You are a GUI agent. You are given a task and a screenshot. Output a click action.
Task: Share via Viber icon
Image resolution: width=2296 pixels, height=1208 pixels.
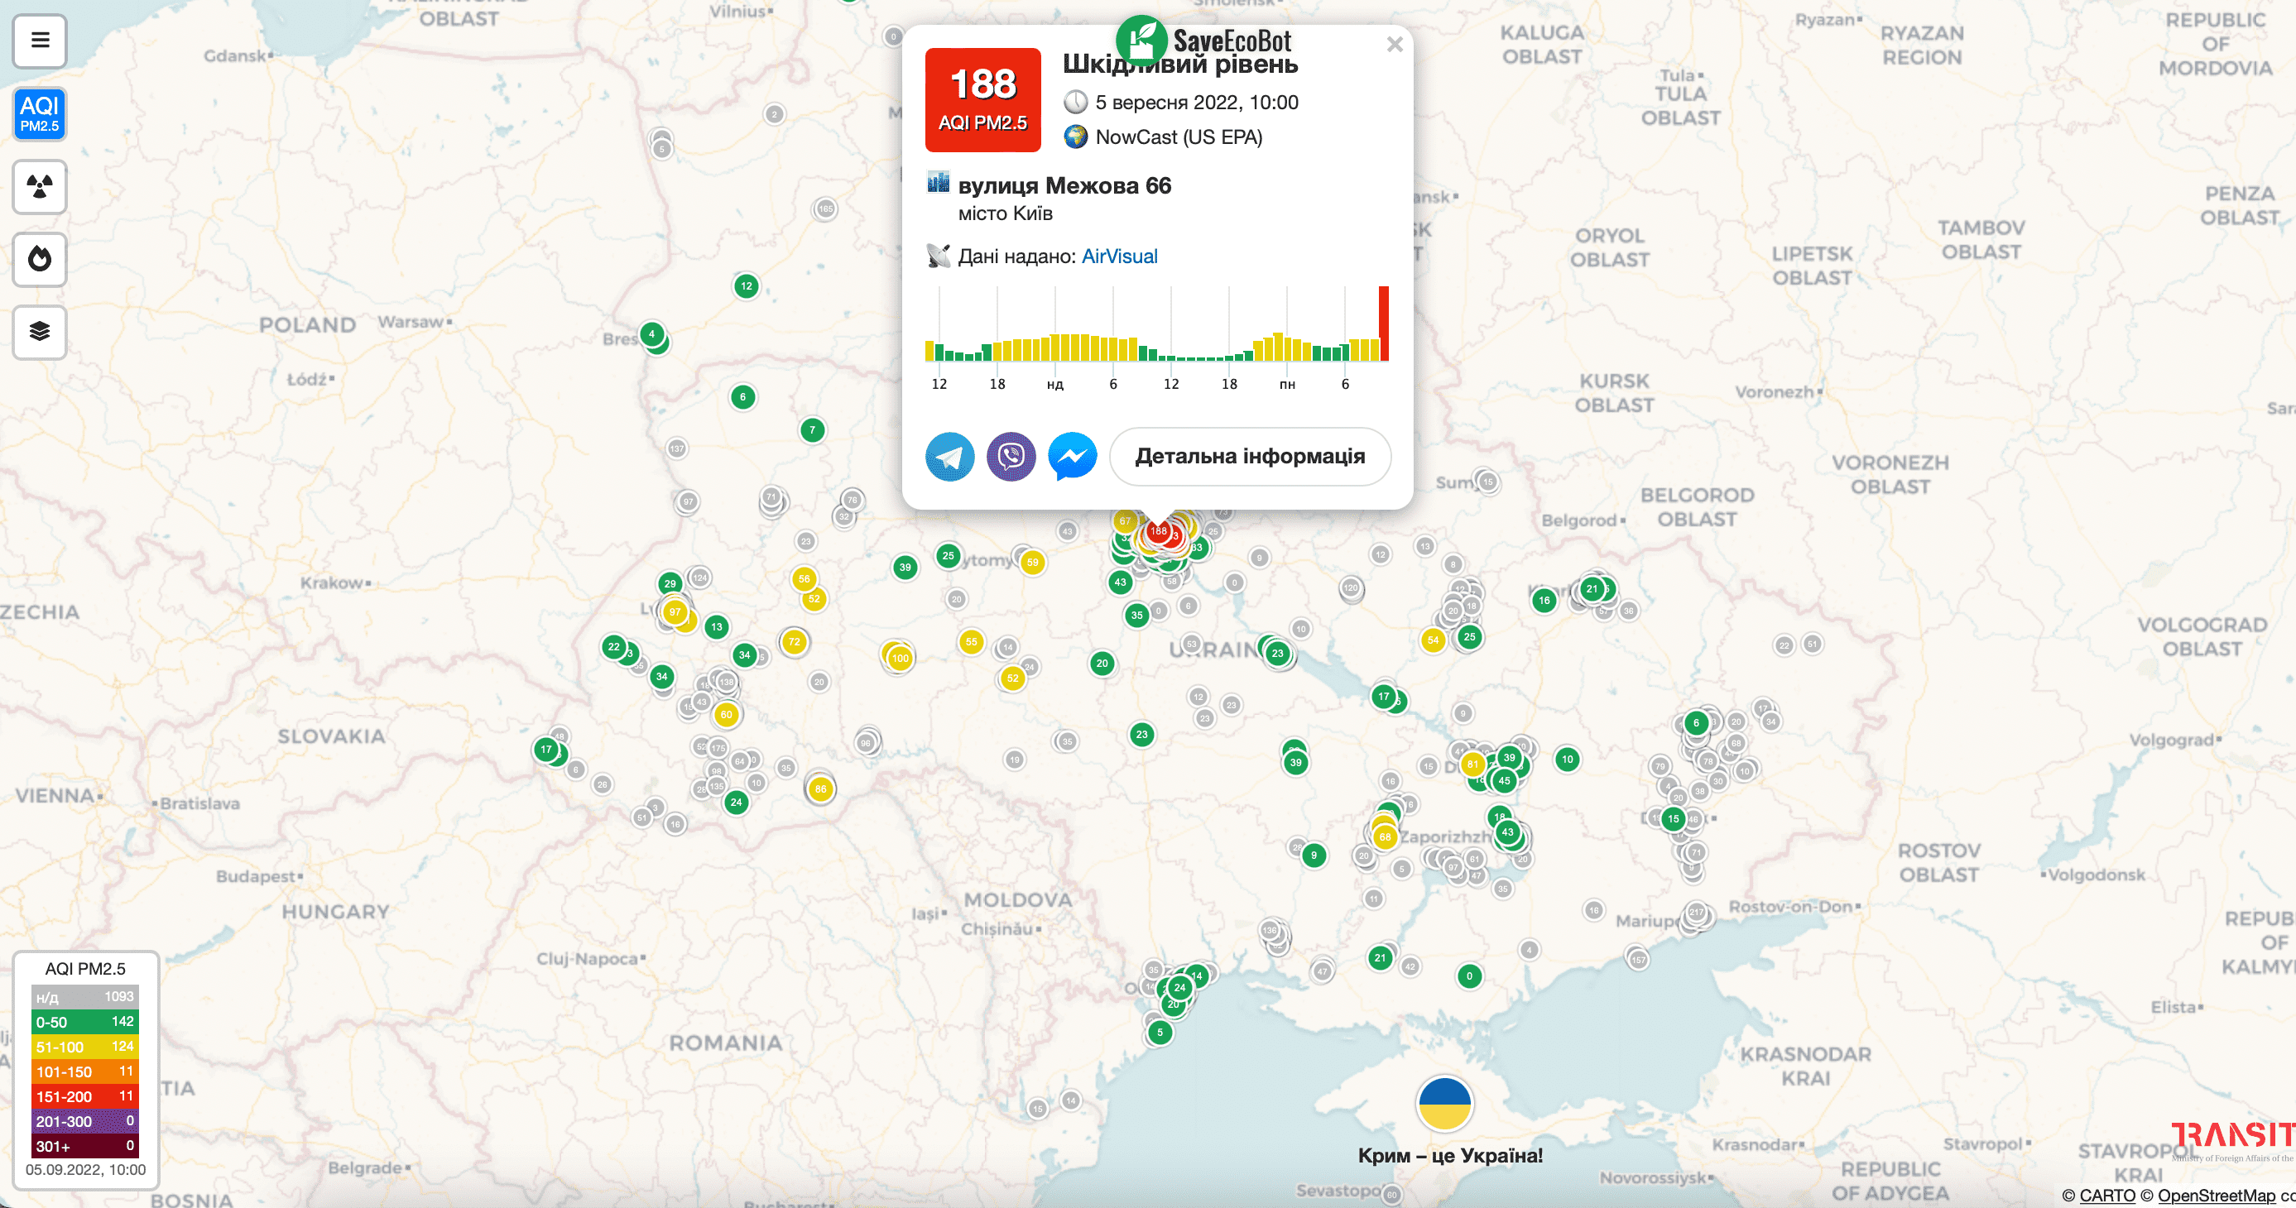(1011, 457)
